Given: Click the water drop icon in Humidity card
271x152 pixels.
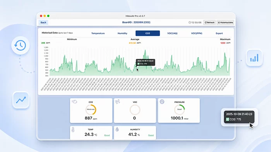Looking at the screenshot, I should (x=117, y=129).
